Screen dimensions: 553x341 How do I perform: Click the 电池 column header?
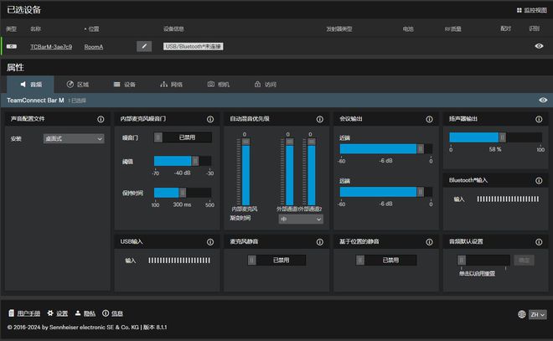[408, 29]
